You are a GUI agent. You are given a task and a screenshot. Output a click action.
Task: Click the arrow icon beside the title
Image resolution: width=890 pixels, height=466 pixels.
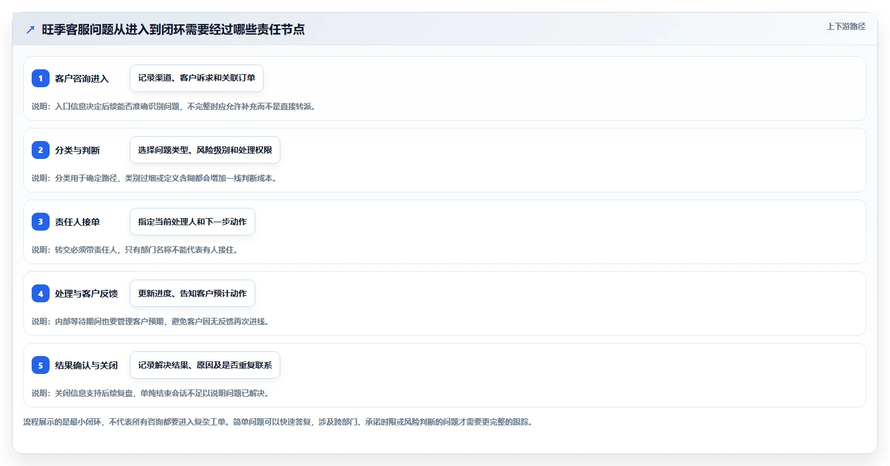coord(30,30)
